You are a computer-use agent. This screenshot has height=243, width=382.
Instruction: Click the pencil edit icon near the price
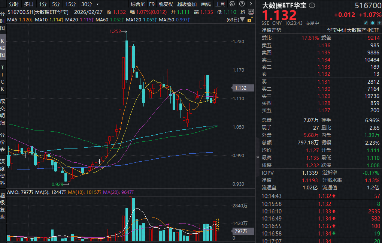366,22
